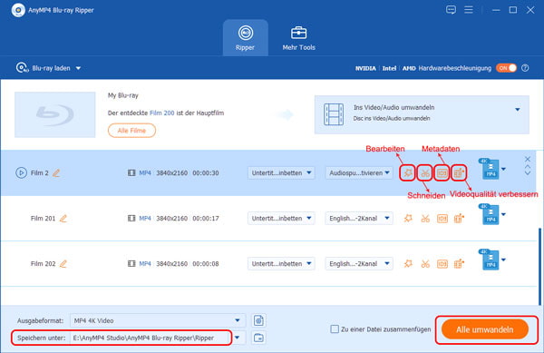The image size is (544, 353).
Task: Select the Film 202 row title
Action: (x=43, y=264)
